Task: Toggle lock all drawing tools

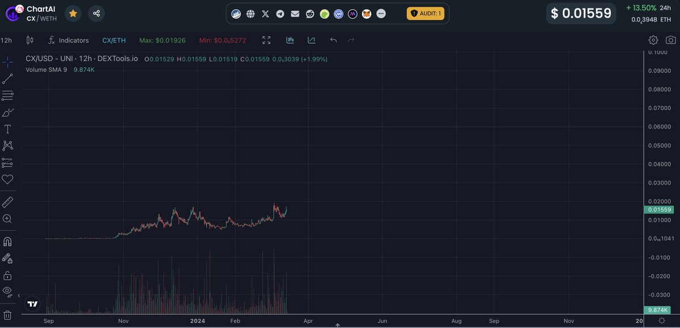Action: coord(7,275)
